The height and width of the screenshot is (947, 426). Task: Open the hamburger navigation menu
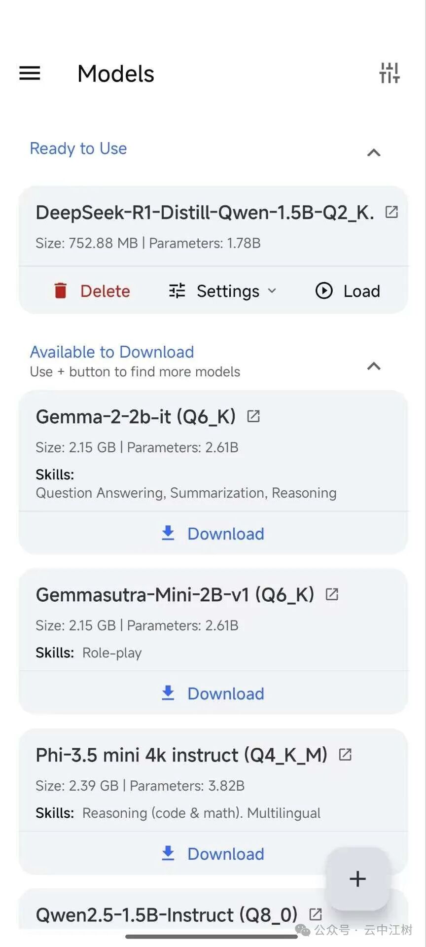(30, 73)
